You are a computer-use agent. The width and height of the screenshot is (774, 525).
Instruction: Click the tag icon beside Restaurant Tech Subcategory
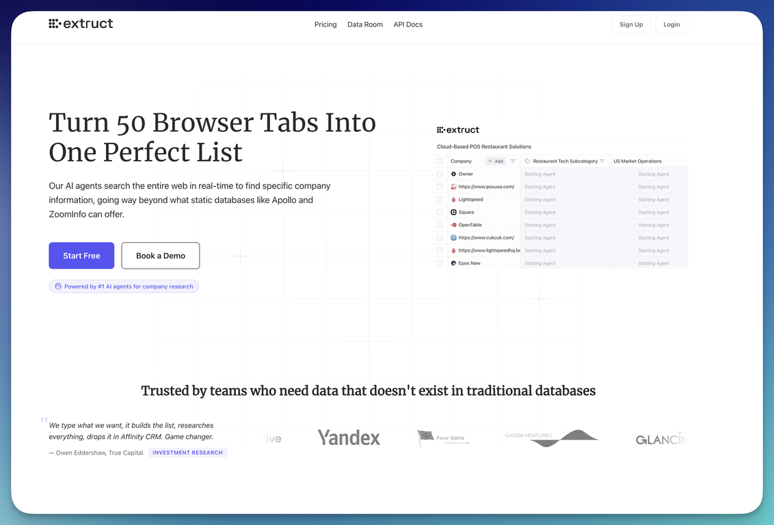pos(527,161)
